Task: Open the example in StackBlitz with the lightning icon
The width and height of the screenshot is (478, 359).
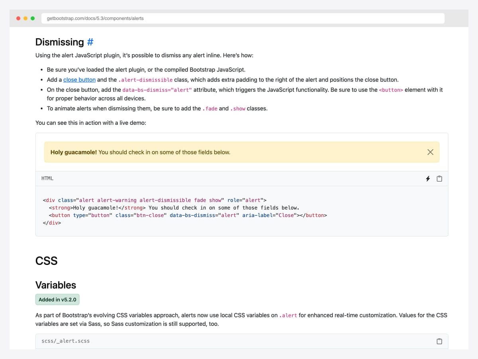Action: [x=428, y=179]
